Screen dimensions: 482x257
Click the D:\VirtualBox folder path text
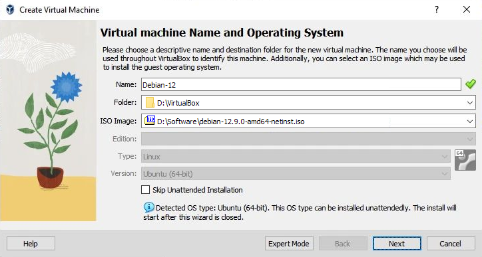click(x=178, y=103)
